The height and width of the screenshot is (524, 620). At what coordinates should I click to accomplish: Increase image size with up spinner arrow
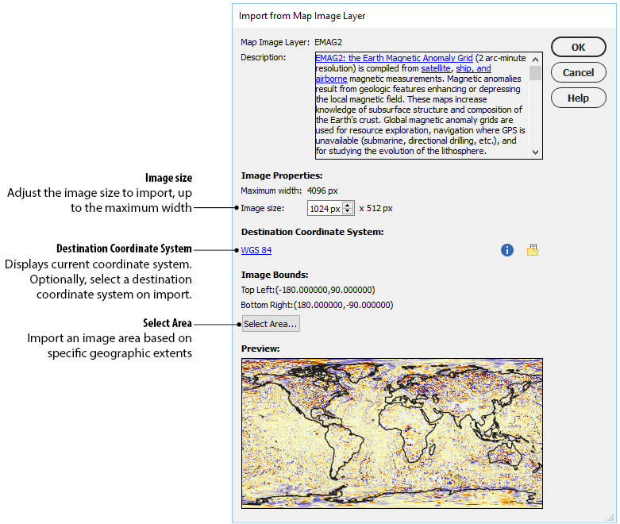pos(348,205)
